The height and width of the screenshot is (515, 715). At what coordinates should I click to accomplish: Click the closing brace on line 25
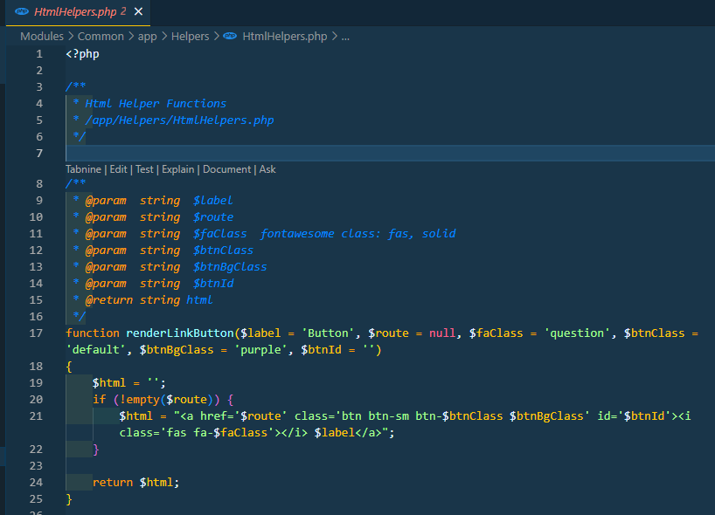coord(69,499)
